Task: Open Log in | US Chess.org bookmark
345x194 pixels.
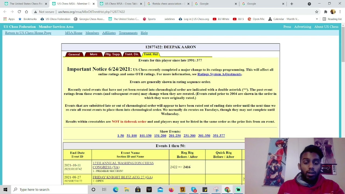Action: [194, 19]
